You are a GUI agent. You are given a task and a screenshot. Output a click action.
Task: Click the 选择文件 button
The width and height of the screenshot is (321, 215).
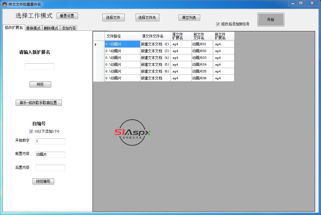[113, 17]
